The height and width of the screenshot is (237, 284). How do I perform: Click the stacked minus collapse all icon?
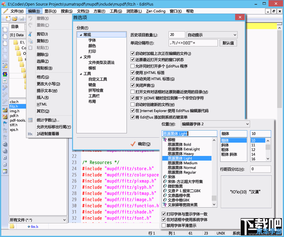pyautogui.click(x=5, y=151)
